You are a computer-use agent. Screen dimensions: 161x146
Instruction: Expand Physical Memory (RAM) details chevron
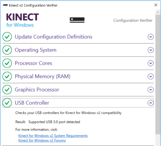pos(151,76)
